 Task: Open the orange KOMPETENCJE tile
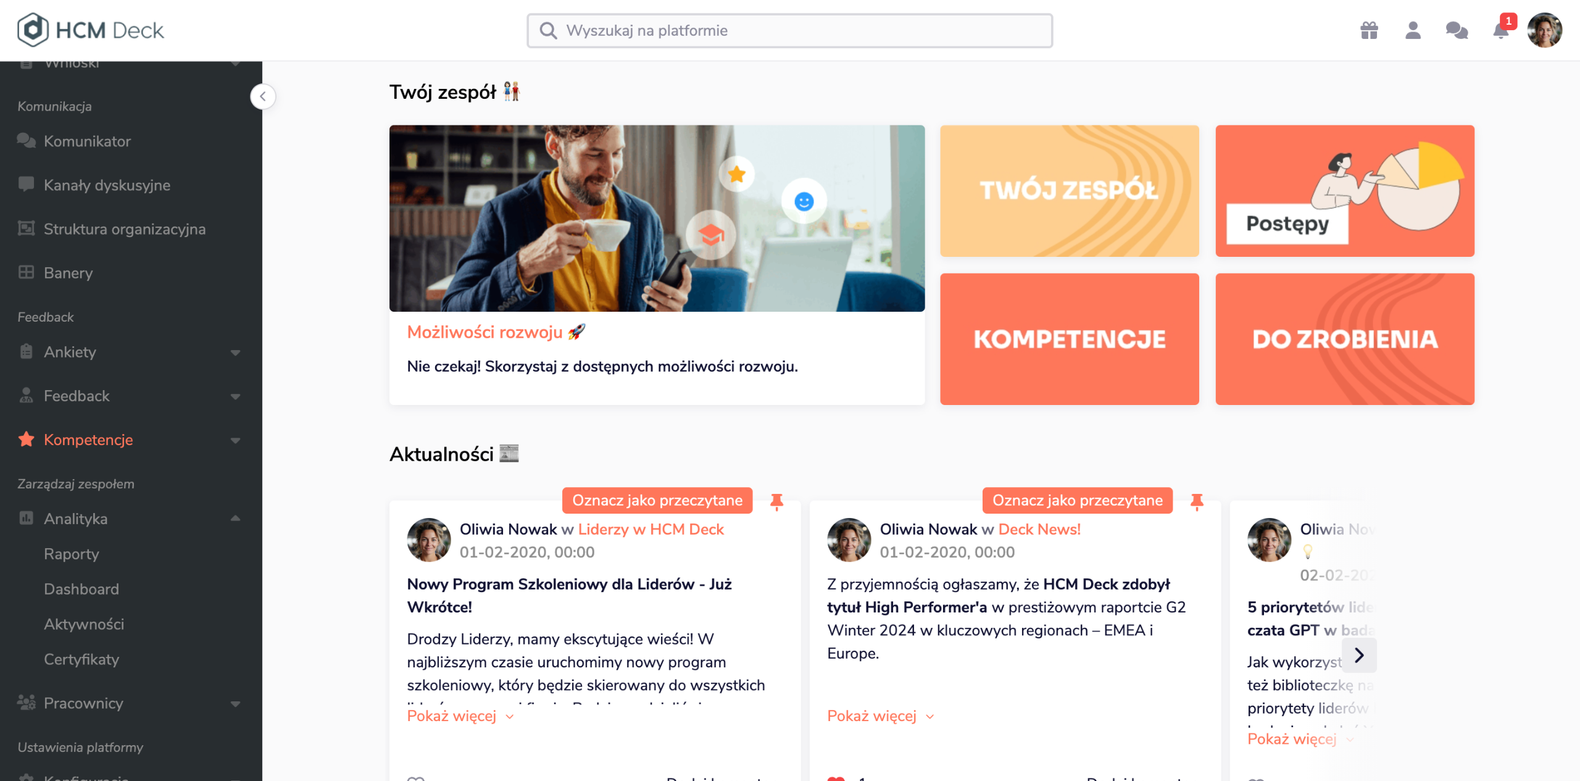coord(1070,339)
